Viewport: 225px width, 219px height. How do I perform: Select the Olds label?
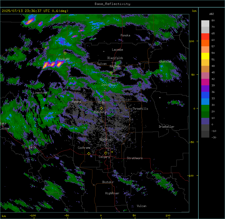coord(101,102)
